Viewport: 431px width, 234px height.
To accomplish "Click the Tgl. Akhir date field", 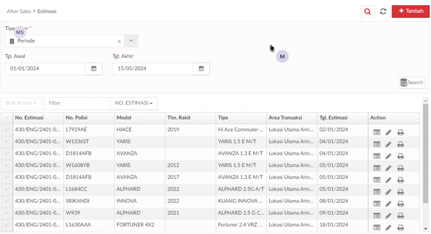I will click(x=153, y=69).
